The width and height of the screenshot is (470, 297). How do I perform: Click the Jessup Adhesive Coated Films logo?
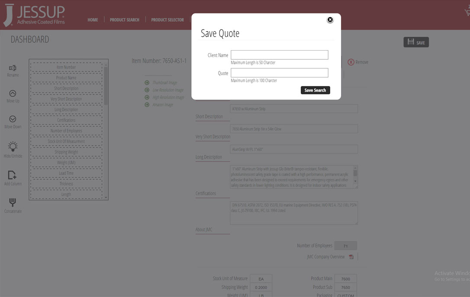[x=34, y=15]
